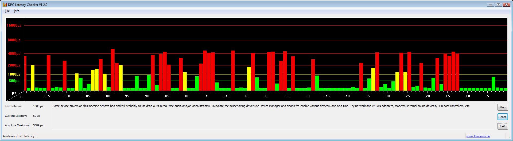Click the Current Latency value 69 µs
Image resolution: width=513 pixels, height=141 pixels.
pos(36,116)
